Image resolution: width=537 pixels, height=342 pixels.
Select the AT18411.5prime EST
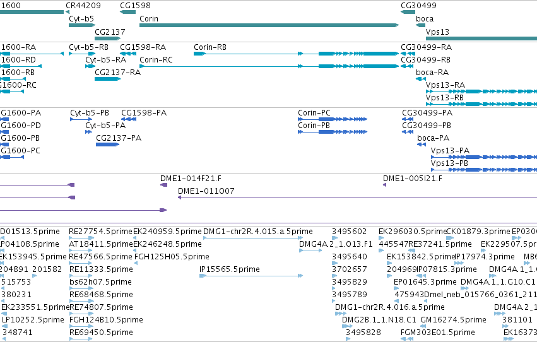click(x=81, y=251)
